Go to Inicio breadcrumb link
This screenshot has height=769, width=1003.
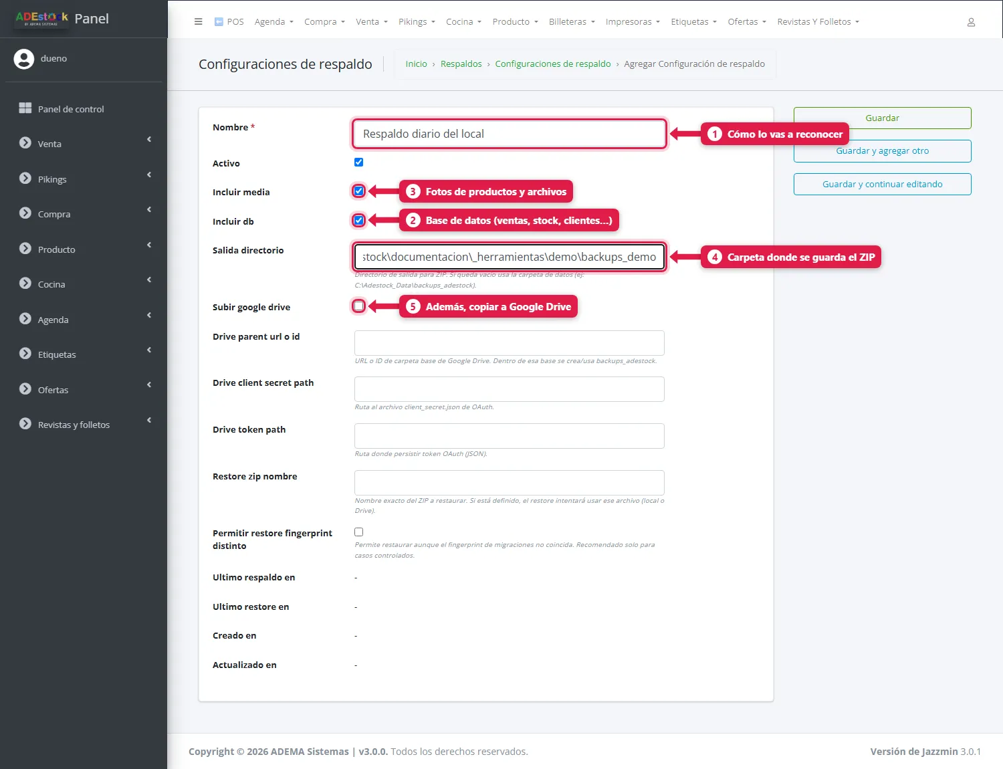coord(416,64)
